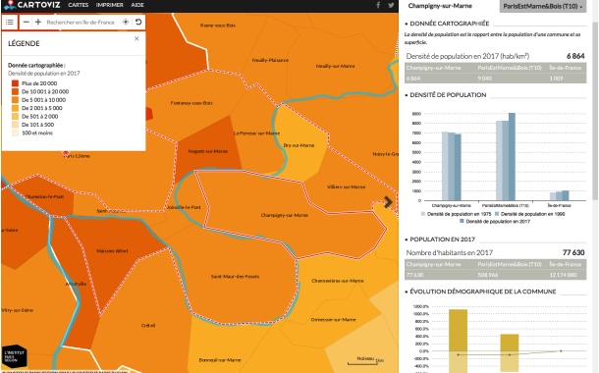Click the 'Densité de population en 1975' legend entry
Screen dimensions: 599x373
457,214
